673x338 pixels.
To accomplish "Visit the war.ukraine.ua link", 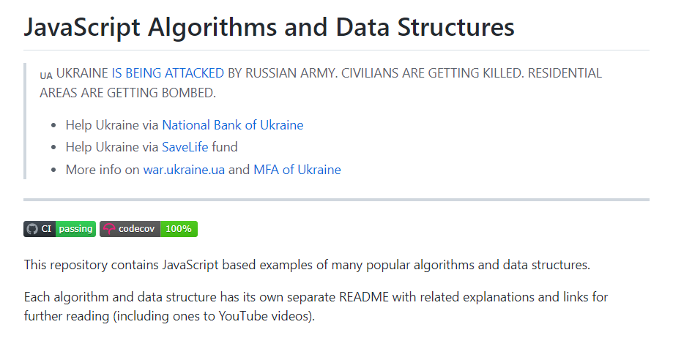I will coord(184,170).
